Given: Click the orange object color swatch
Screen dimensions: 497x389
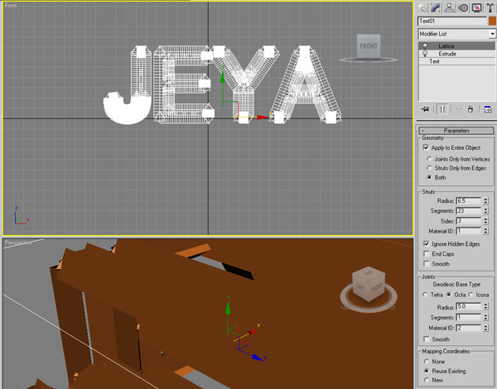Looking at the screenshot, I should 492,22.
